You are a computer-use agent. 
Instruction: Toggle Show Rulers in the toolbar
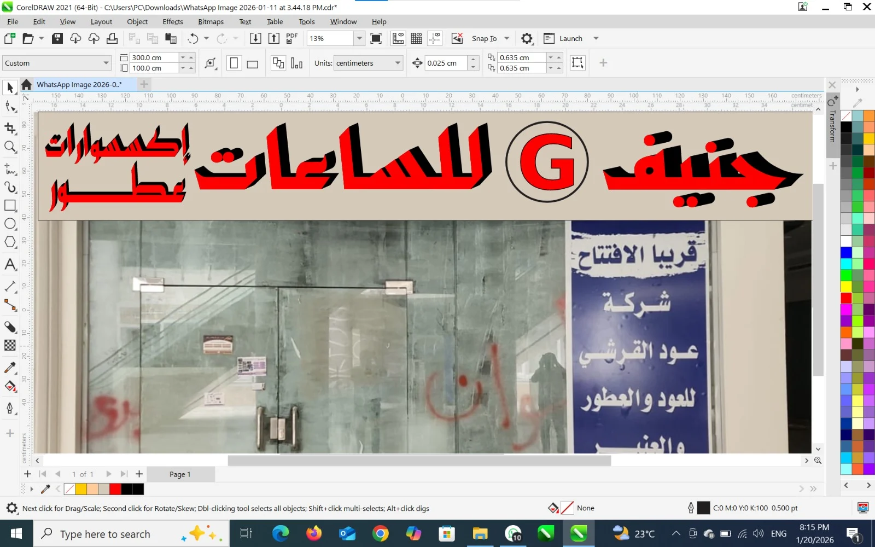coord(398,38)
